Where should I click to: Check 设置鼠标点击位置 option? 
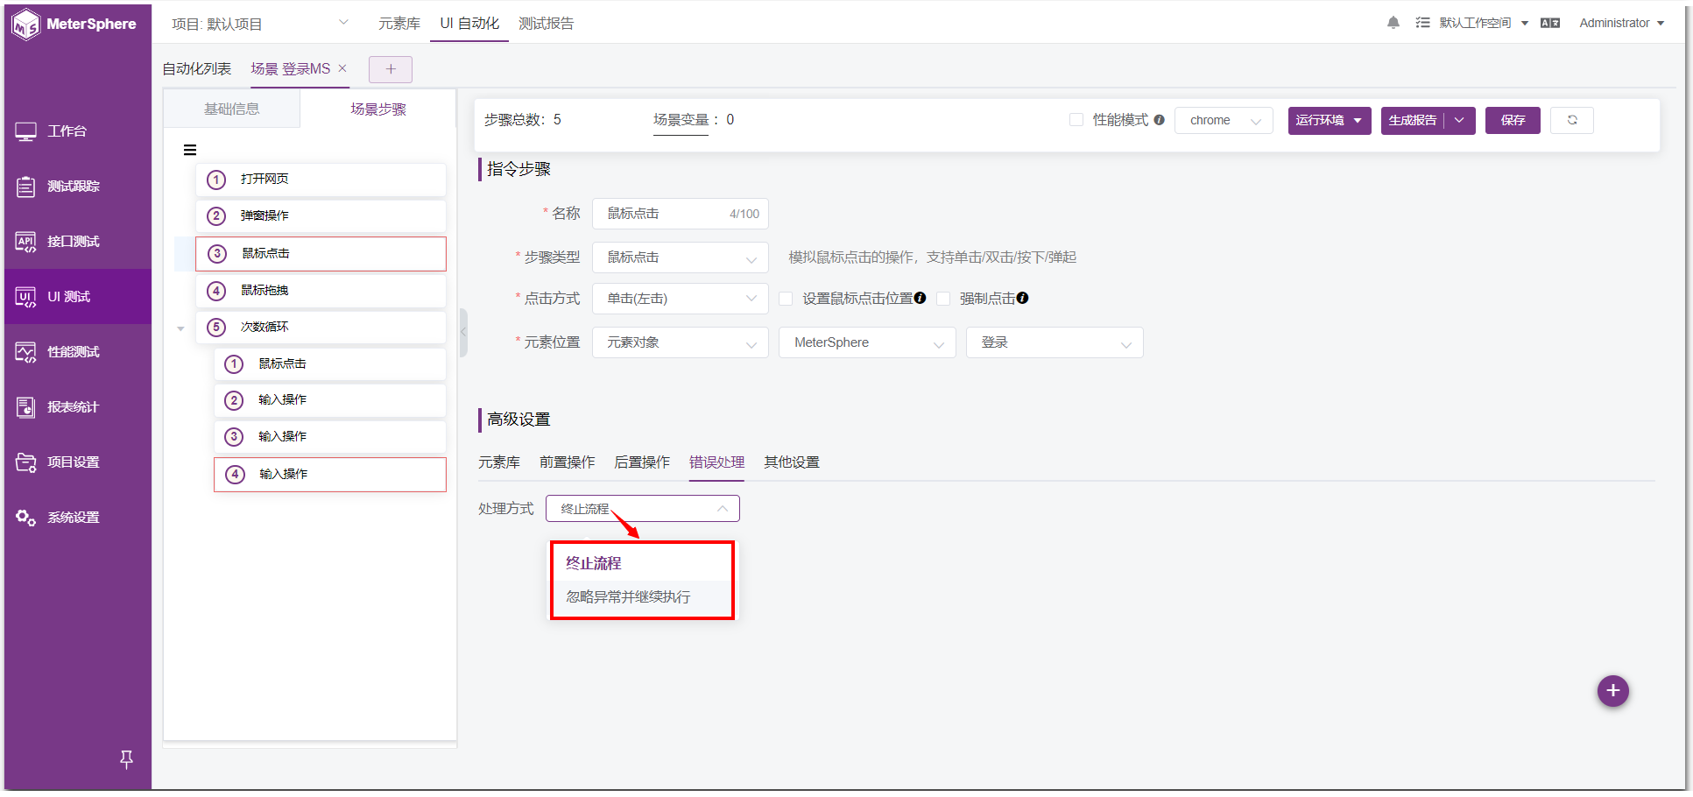point(786,299)
